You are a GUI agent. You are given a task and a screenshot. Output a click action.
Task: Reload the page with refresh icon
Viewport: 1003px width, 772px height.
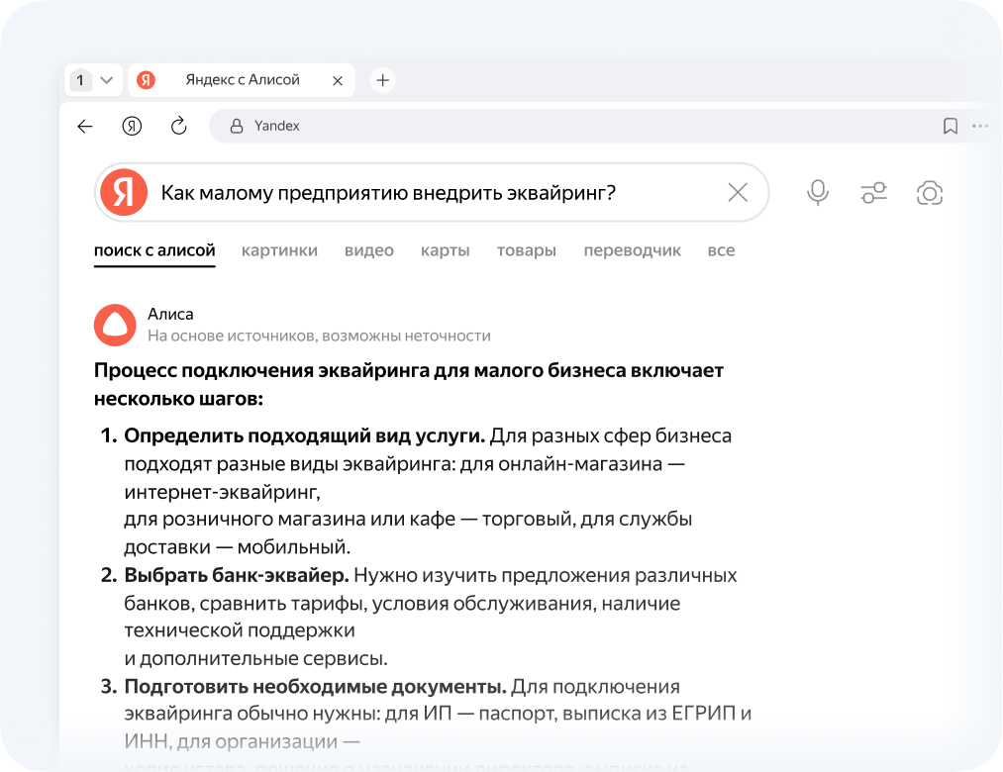click(178, 126)
